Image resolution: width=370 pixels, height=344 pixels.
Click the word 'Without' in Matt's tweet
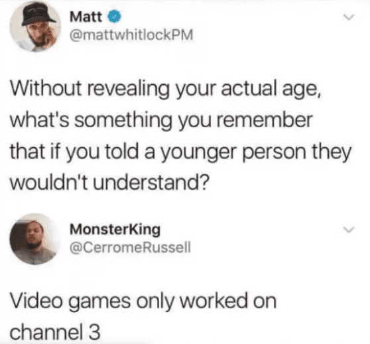[x=46, y=88]
